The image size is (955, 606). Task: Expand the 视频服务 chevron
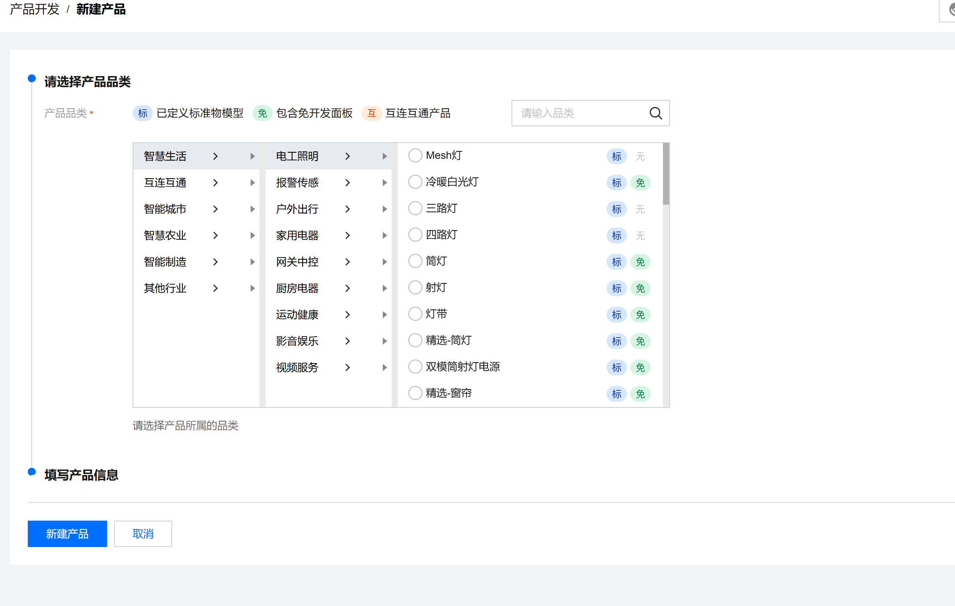[348, 367]
